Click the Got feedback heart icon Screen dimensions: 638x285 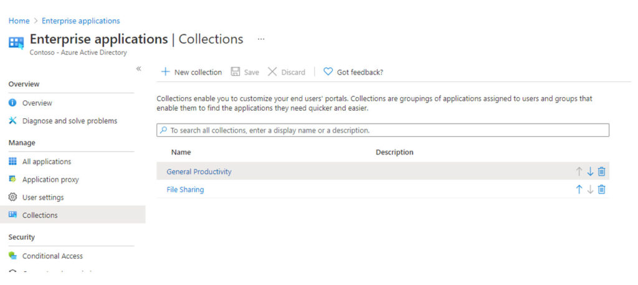point(328,72)
